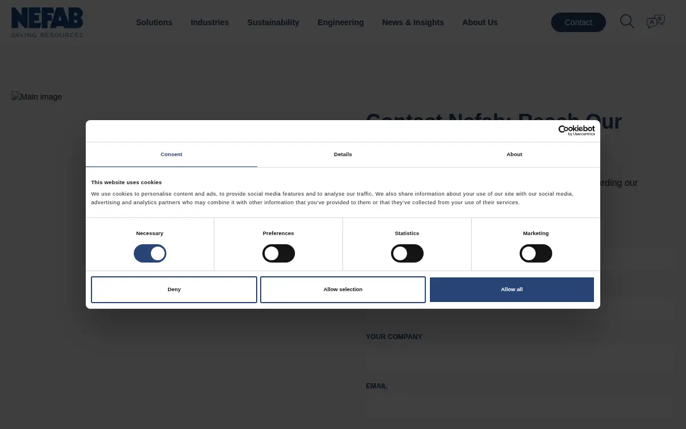The width and height of the screenshot is (686, 429).
Task: Enable the Preferences cookies switch
Action: 278,253
